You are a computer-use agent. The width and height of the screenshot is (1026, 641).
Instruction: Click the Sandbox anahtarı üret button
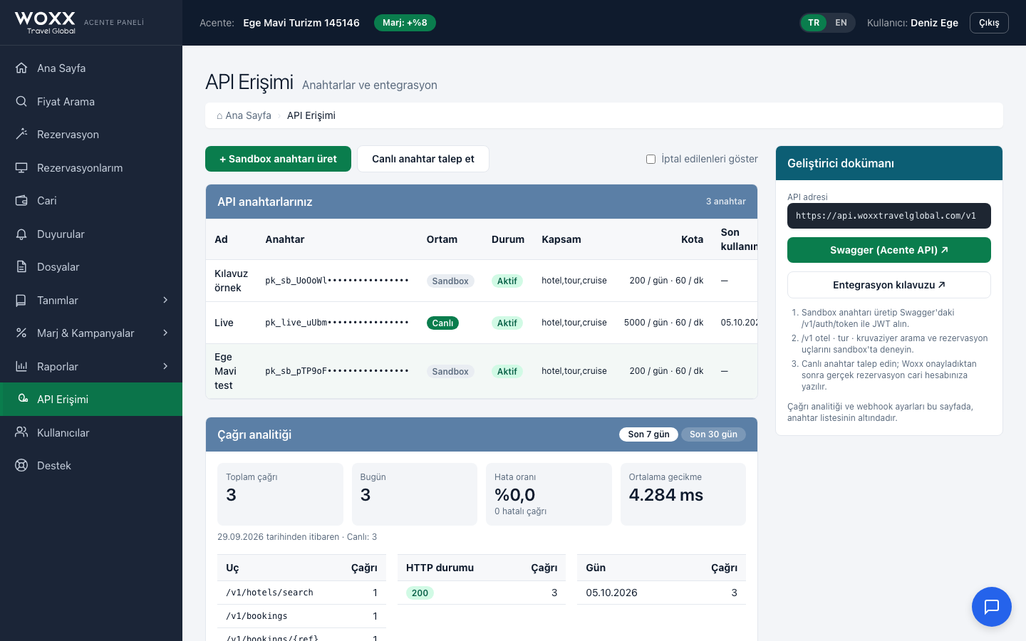click(278, 159)
